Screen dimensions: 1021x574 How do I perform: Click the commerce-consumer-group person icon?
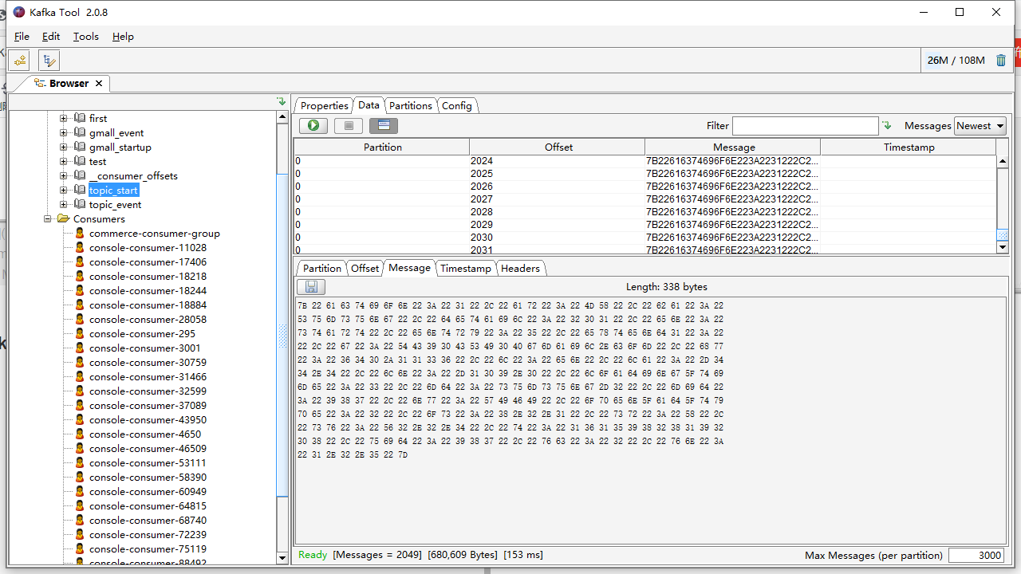pos(79,233)
